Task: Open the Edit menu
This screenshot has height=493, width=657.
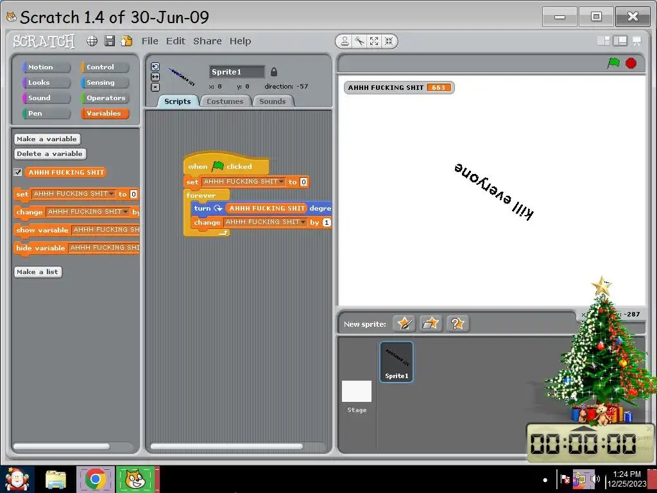Action: coord(176,41)
